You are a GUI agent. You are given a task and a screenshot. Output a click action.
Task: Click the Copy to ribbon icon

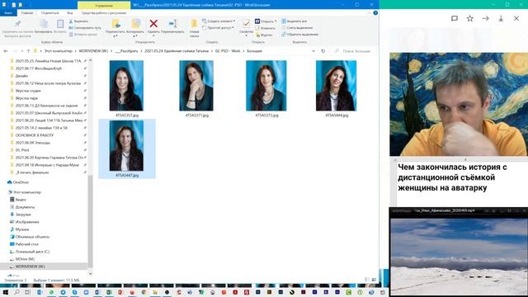tap(135, 24)
